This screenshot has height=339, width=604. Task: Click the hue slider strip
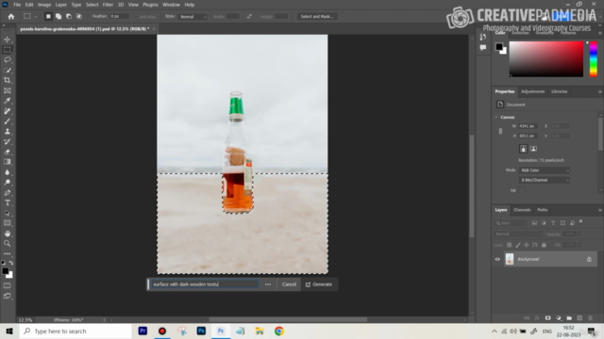point(594,58)
